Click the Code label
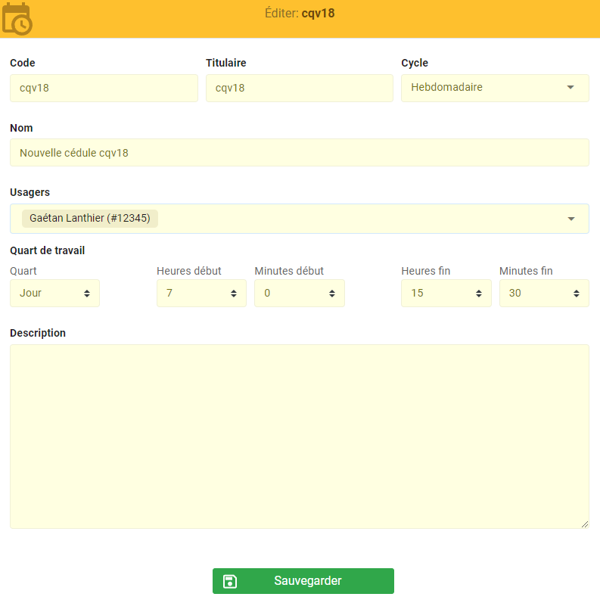Viewport: 600px width, 603px height. [22, 63]
